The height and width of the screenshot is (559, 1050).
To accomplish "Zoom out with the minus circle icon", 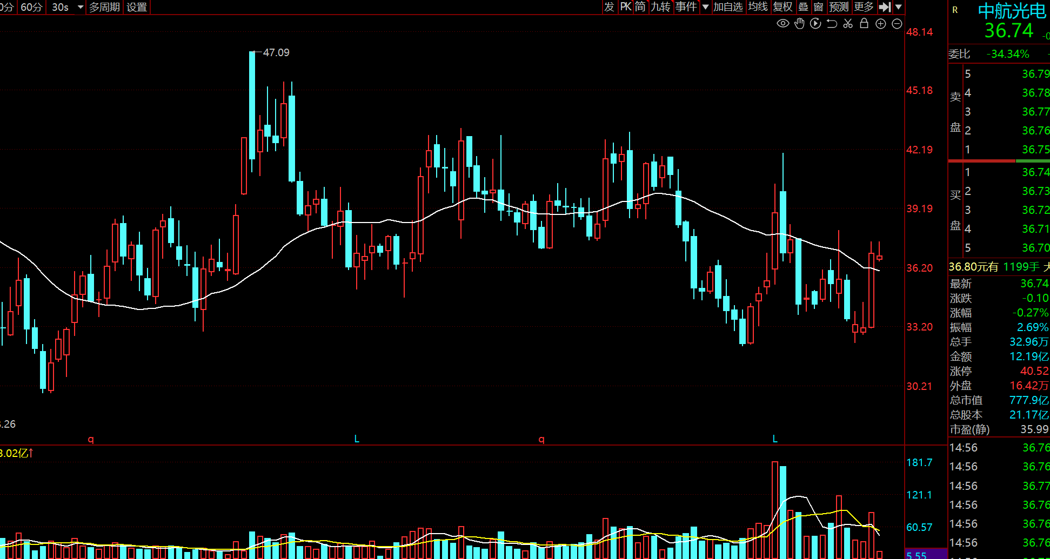I will click(x=897, y=23).
